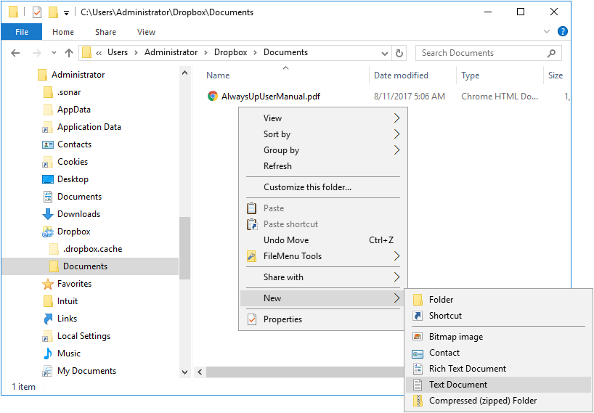The height and width of the screenshot is (413, 594).
Task: Choose Refresh from the context menu
Action: (324, 166)
